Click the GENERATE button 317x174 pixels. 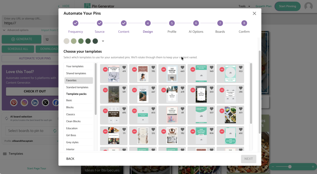point(22,39)
